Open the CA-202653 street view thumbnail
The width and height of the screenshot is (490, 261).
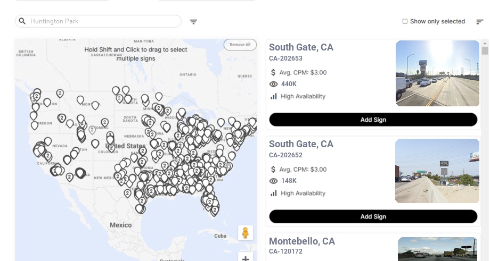coord(437,73)
